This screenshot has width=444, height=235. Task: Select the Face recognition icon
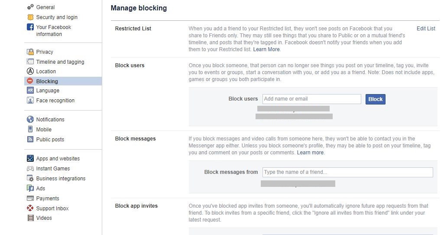pos(30,100)
